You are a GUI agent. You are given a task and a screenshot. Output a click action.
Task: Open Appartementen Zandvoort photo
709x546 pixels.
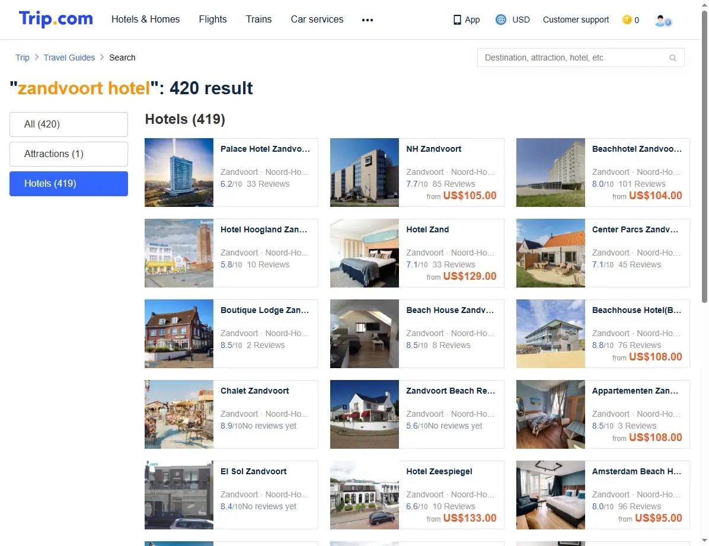[551, 414]
